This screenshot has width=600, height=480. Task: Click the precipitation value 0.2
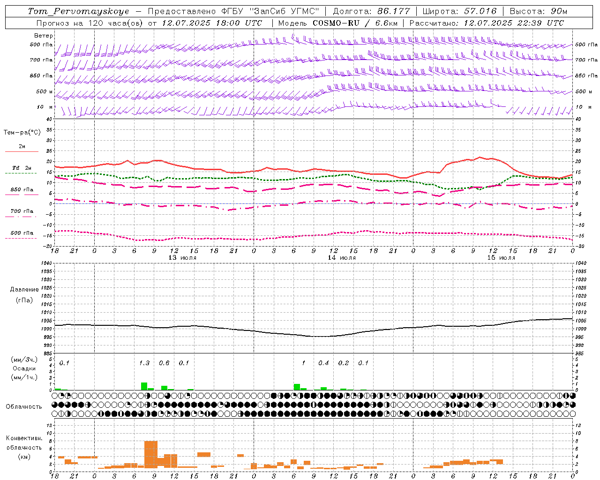[344, 363]
